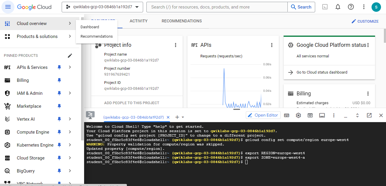Image resolution: width=386 pixels, height=186 pixels.
Task: Click the Search button
Action: pos(301,7)
